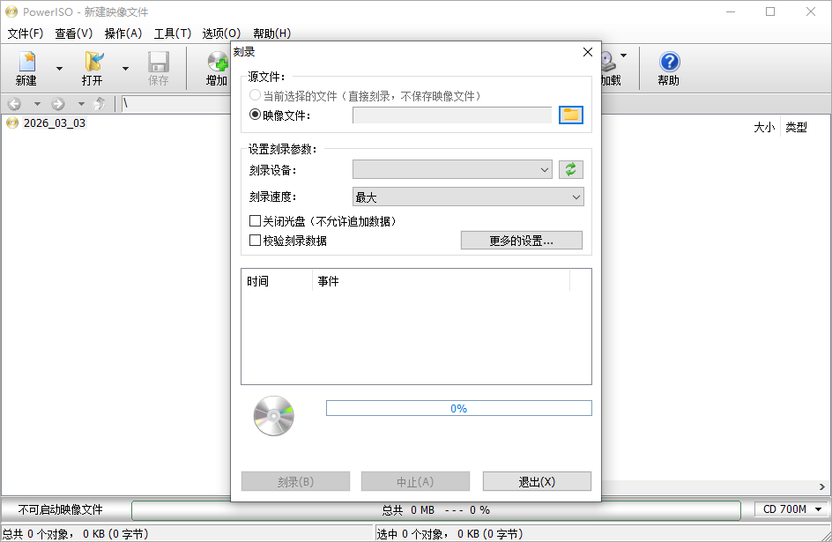Click the 0% burn progress bar

point(458,407)
